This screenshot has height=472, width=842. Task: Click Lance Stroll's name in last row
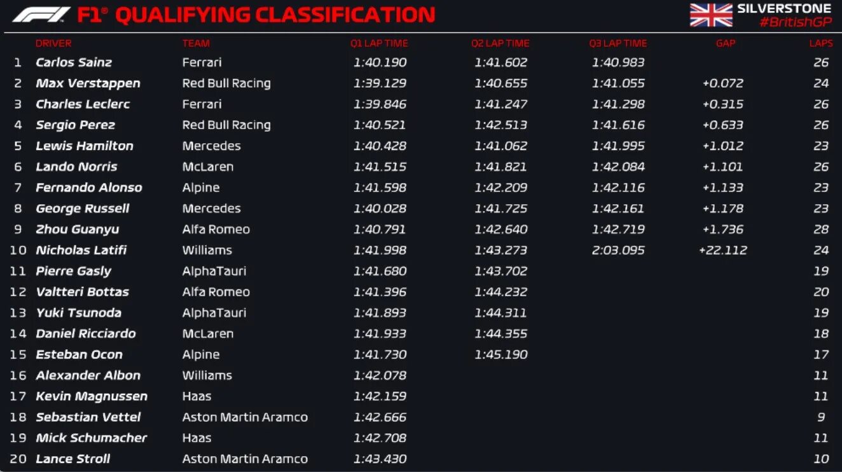72,459
